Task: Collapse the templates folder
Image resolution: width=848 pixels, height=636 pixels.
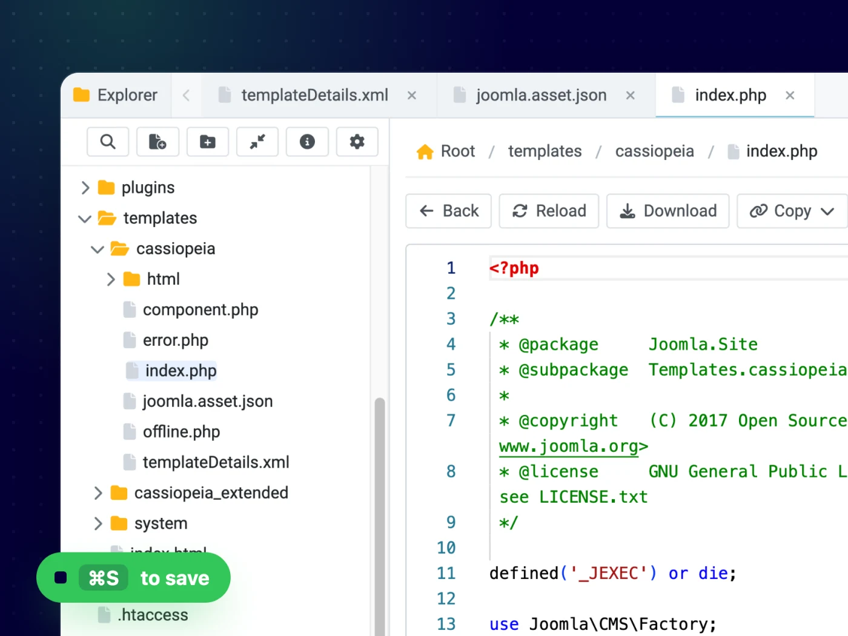Action: 85,219
